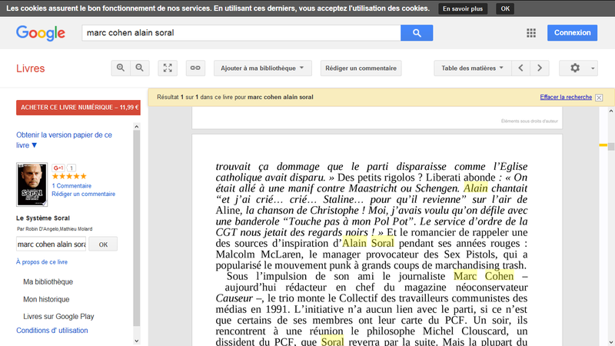Click the blue search magnifier button
This screenshot has height=346, width=615.
[417, 33]
